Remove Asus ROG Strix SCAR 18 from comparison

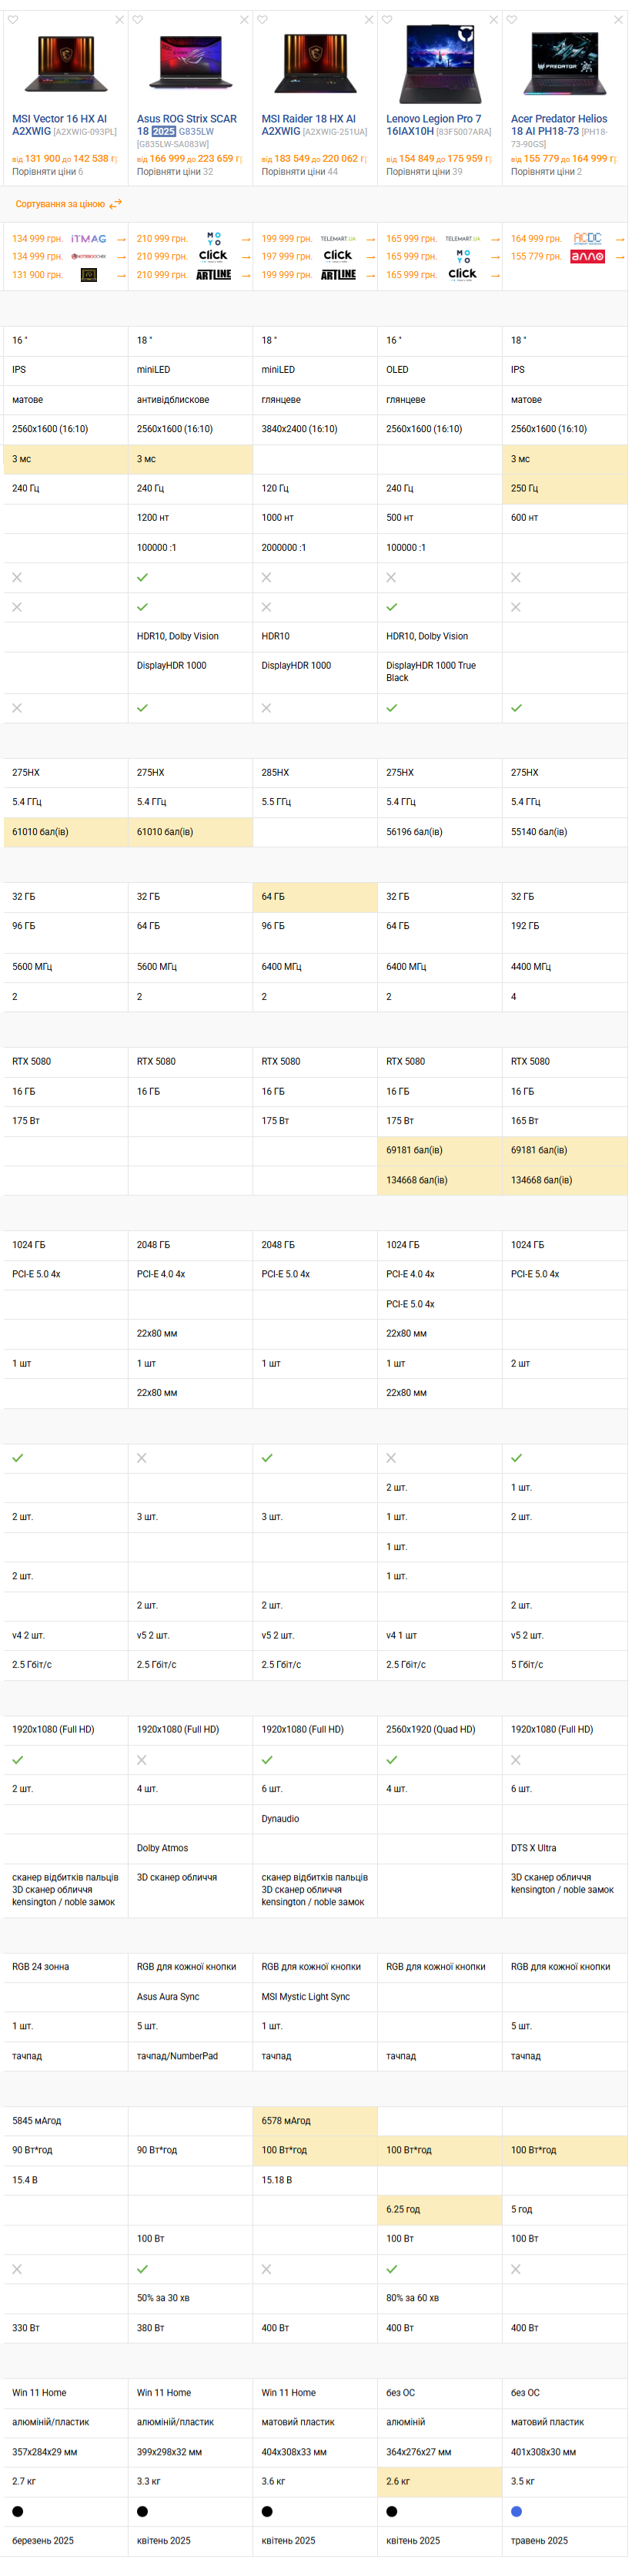click(244, 19)
